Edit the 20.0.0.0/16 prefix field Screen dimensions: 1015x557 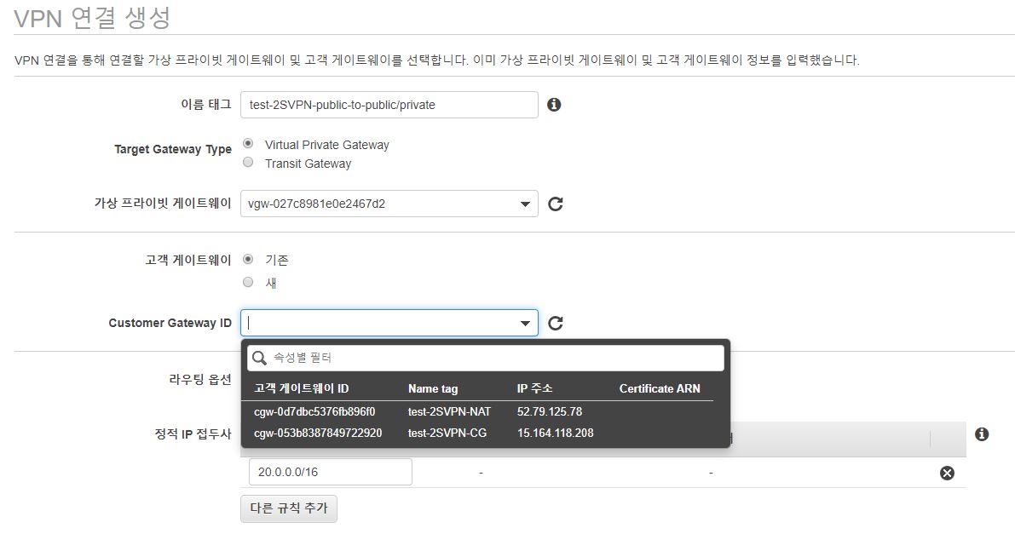(330, 472)
